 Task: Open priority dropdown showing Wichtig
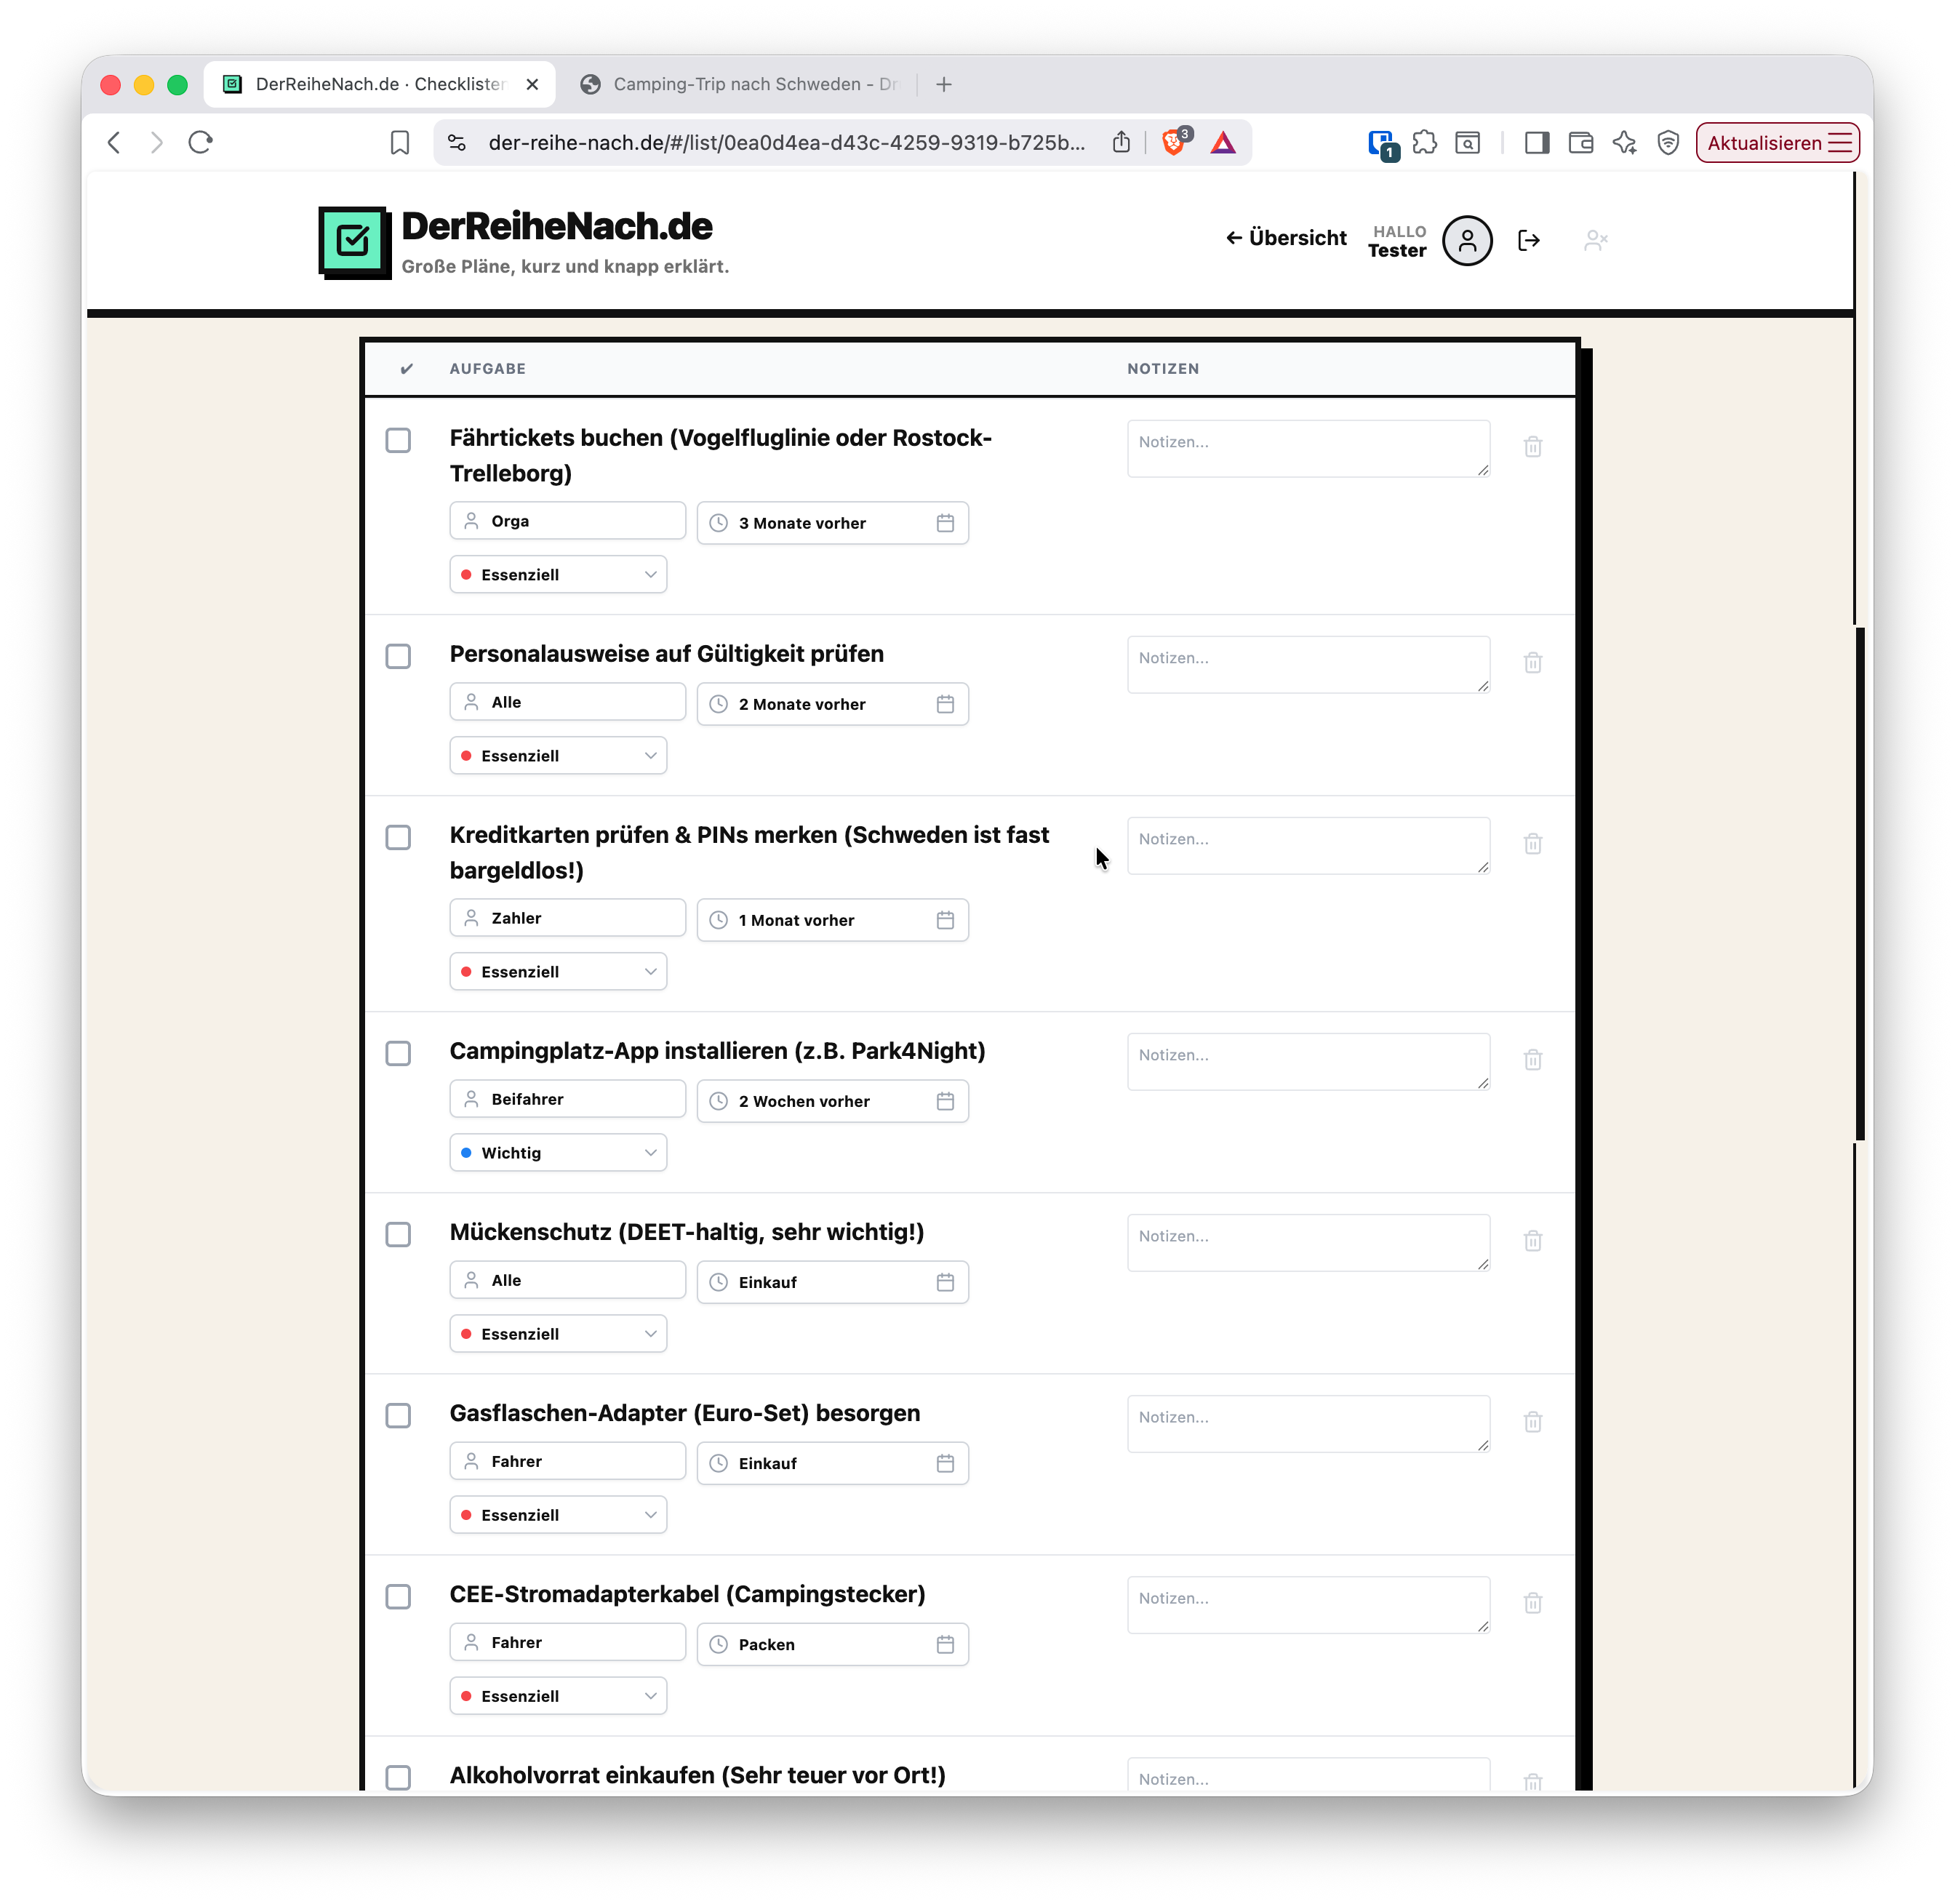pyautogui.click(x=558, y=1152)
